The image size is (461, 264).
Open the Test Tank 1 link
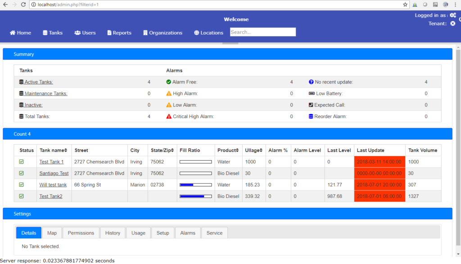pos(51,162)
